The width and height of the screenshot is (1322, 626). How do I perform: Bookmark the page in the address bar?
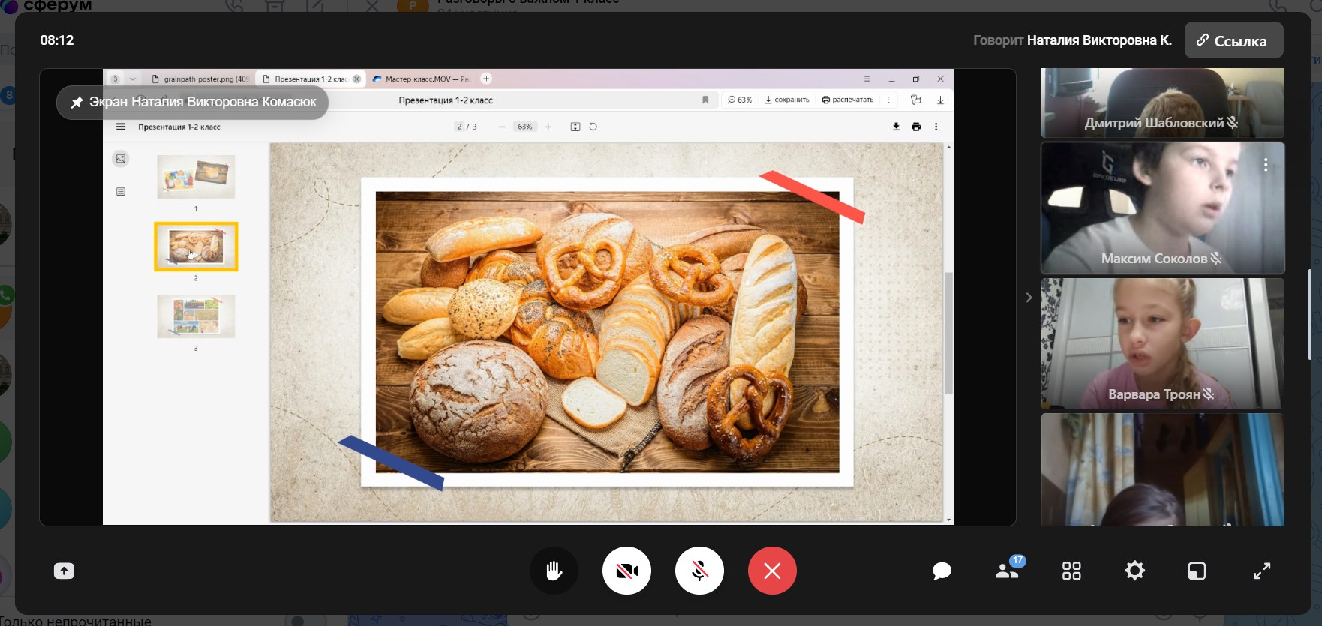(705, 100)
